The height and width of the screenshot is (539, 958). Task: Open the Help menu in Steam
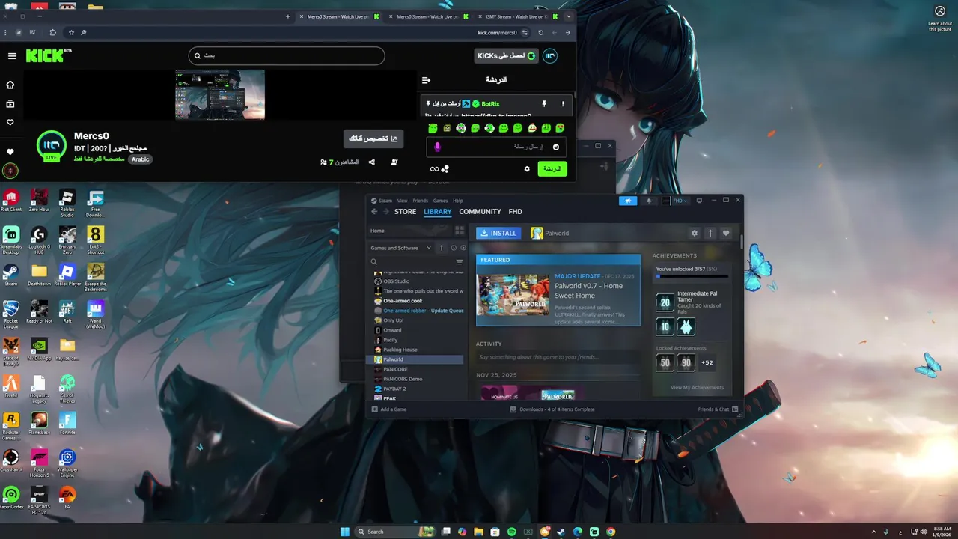(x=458, y=201)
